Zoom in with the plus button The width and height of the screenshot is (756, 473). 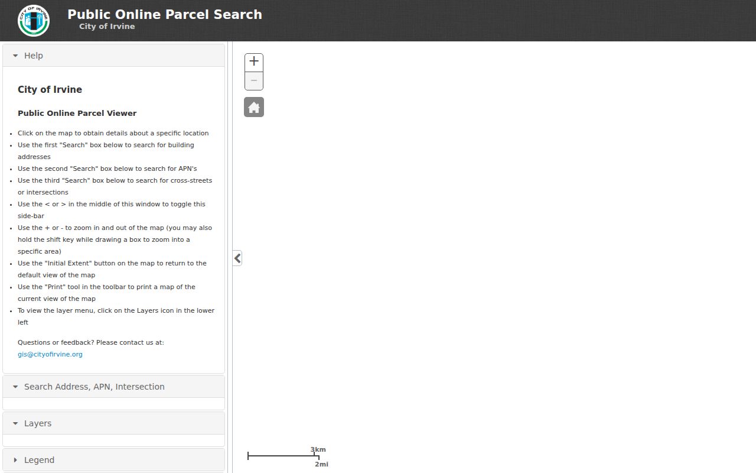(254, 61)
